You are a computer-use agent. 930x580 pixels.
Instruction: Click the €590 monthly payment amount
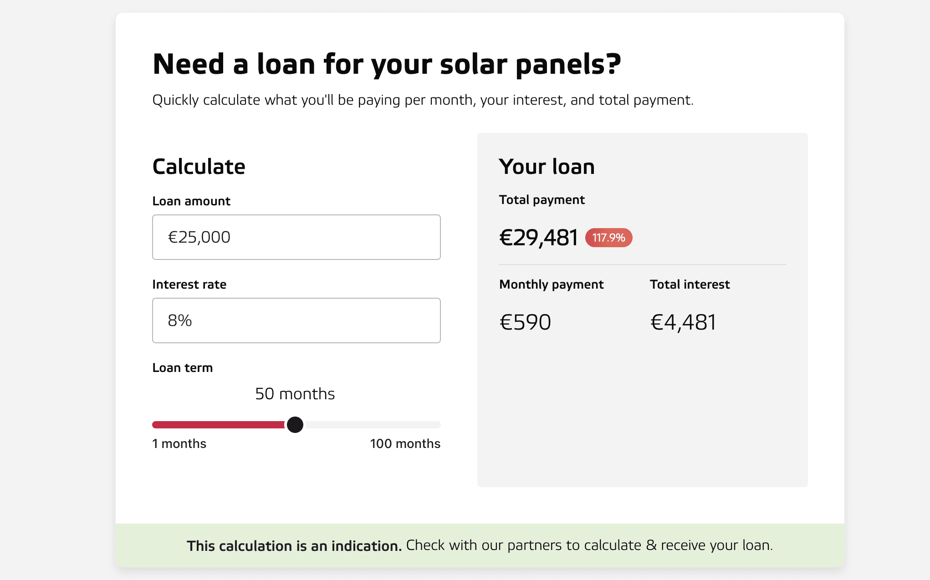click(x=526, y=322)
